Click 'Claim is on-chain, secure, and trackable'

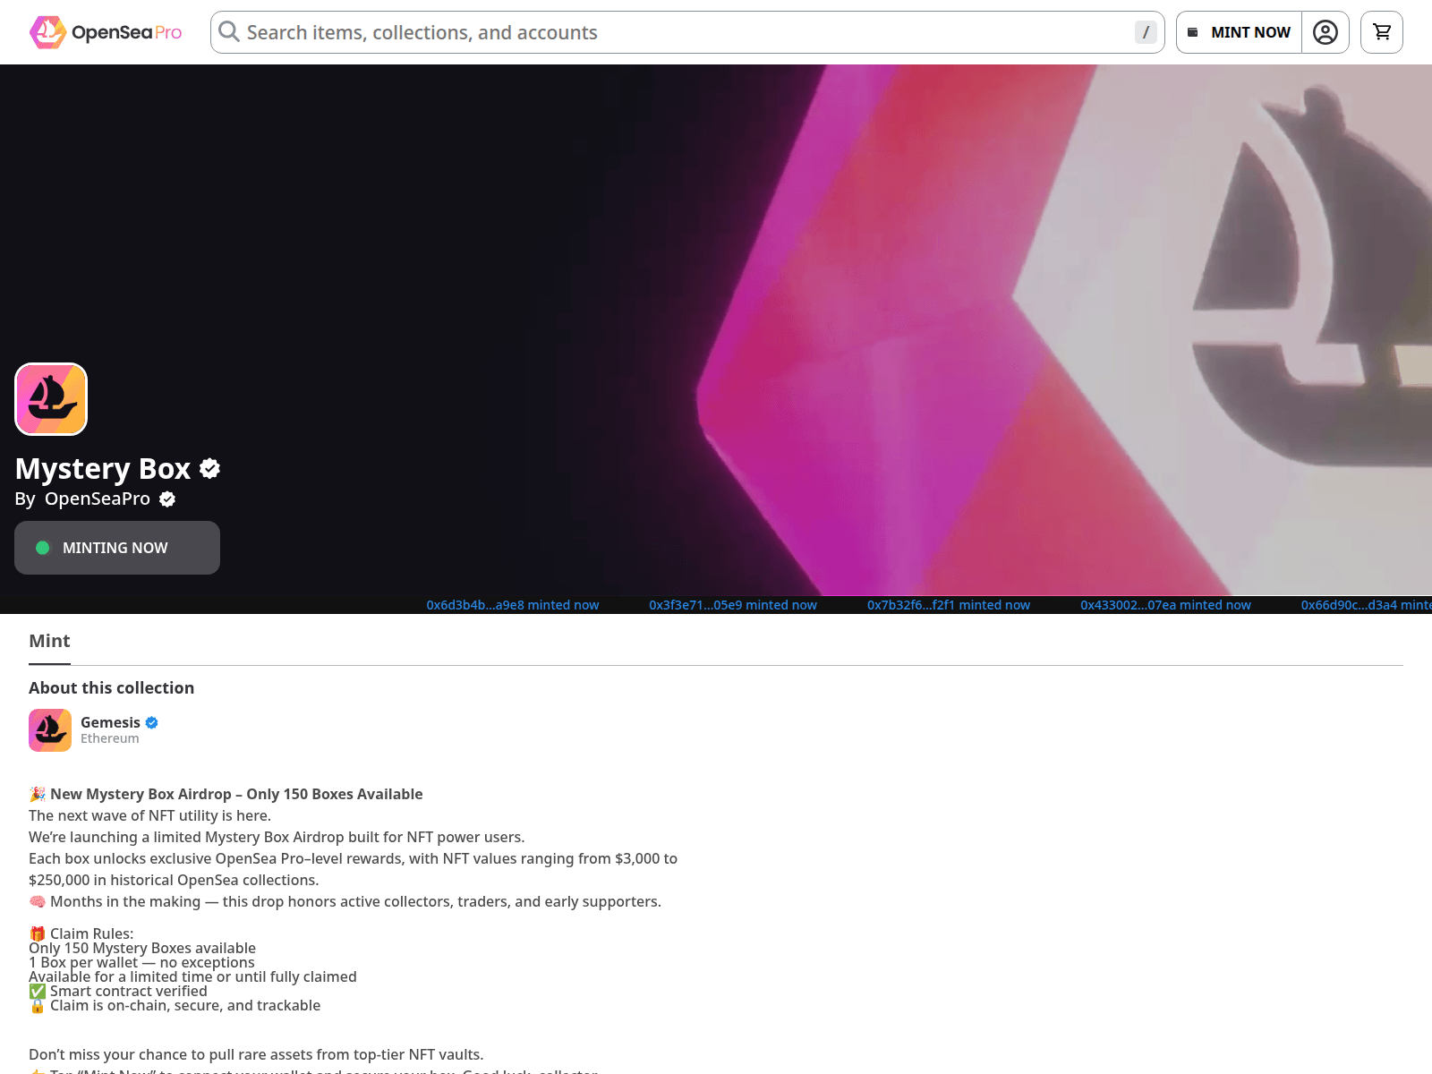185,1005
